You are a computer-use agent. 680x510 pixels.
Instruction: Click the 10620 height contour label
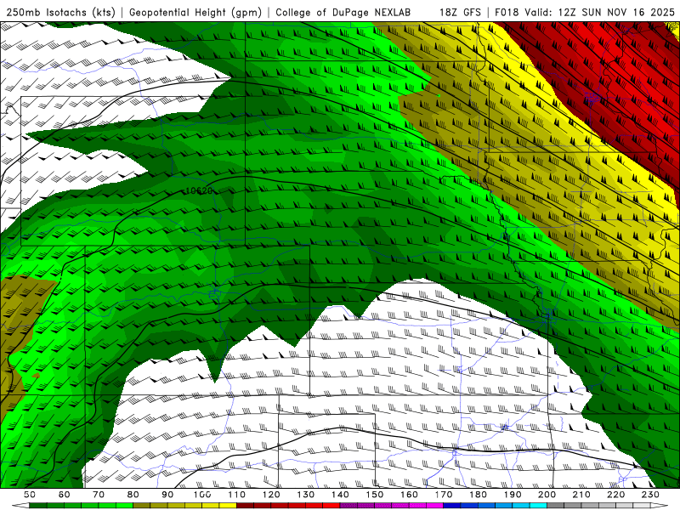coord(199,190)
